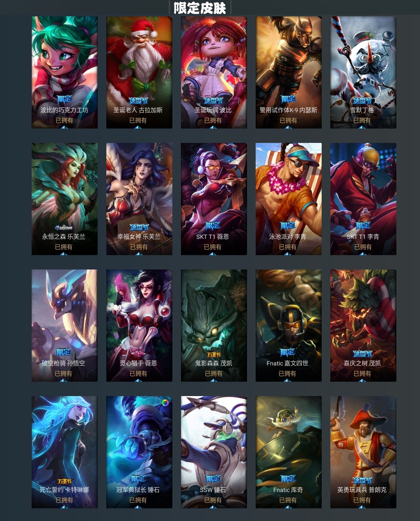Click the 限定 badge on SKT T1 薇恩

click(213, 226)
